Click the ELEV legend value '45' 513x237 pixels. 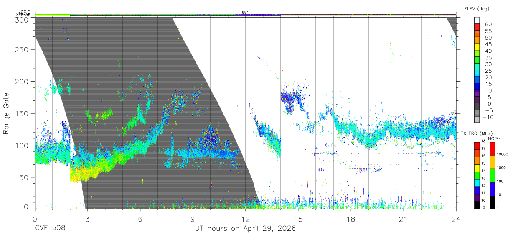[488, 44]
